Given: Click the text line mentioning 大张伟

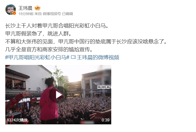Looking at the screenshot, I should coord(86,42).
